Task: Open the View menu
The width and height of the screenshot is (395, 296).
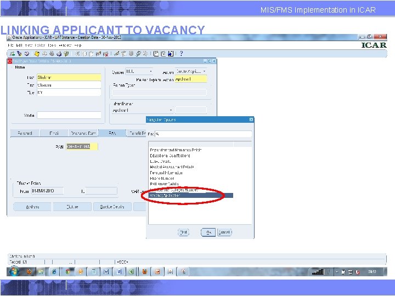Action: point(29,45)
